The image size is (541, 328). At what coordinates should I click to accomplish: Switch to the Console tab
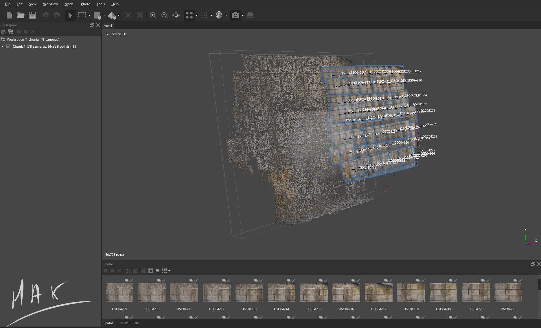pyautogui.click(x=123, y=323)
